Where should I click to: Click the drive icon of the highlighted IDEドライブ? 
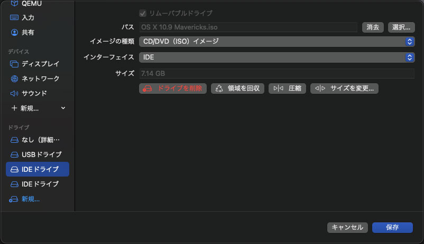click(x=14, y=169)
